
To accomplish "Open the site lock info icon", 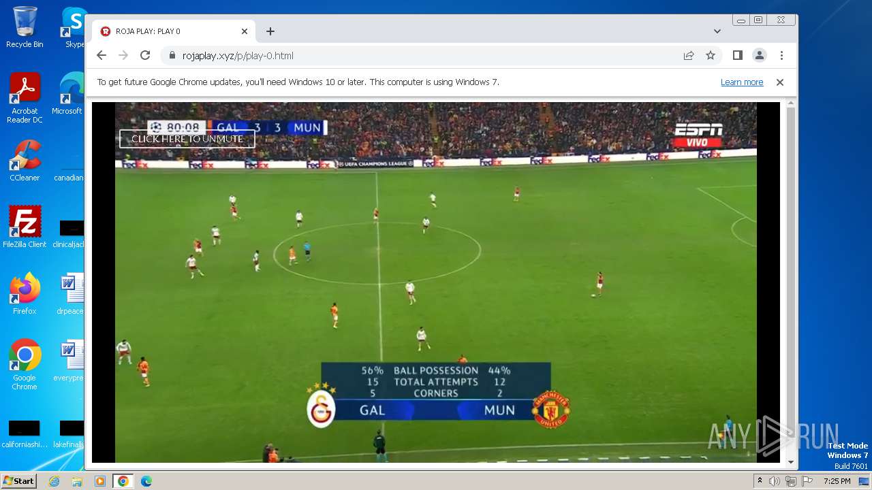I will pyautogui.click(x=172, y=56).
